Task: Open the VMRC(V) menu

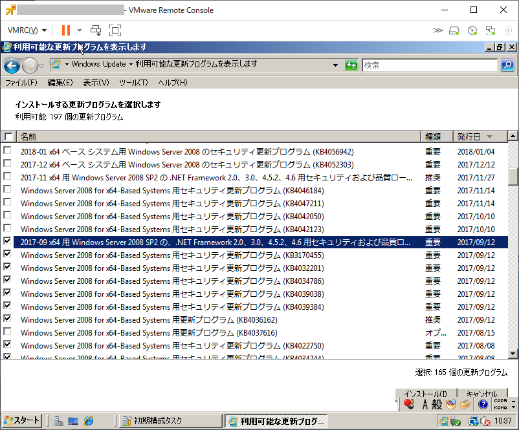Action: (x=27, y=30)
